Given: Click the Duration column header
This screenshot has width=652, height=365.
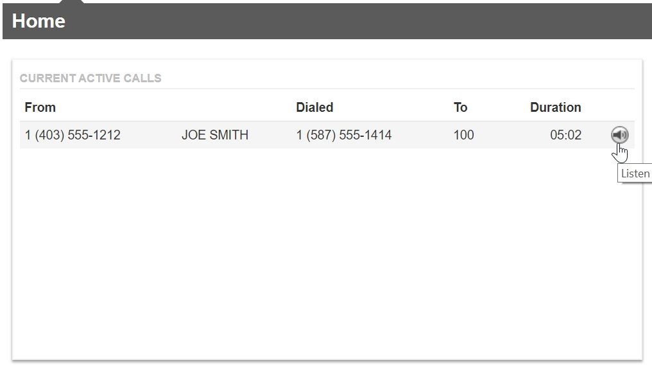Looking at the screenshot, I should coord(556,107).
